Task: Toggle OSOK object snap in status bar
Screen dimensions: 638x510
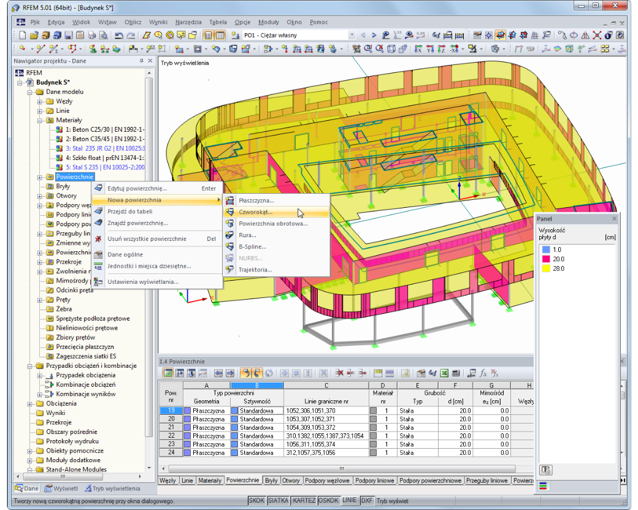Action: [328, 501]
